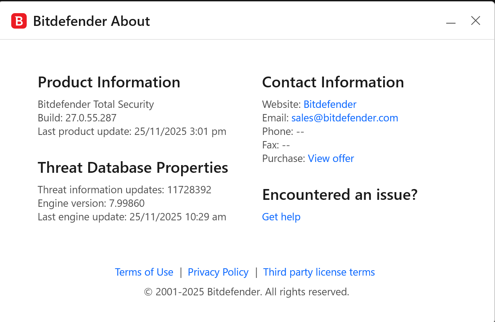Open the Bitdefender website link
This screenshot has height=322, width=495.
[330, 104]
